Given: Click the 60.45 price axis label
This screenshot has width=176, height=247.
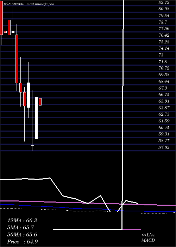Looking at the screenshot, I should [164, 127].
